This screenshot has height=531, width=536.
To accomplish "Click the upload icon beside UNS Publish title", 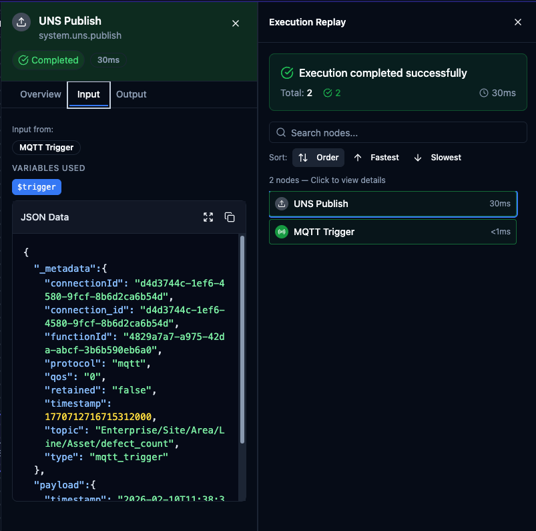I will 21,21.
